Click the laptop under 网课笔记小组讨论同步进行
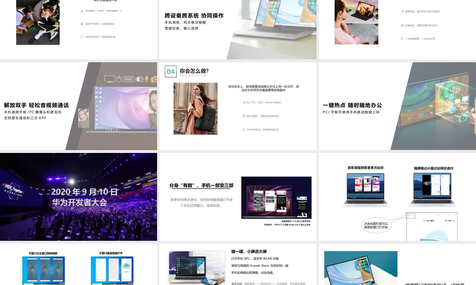The image size is (476, 285). (x=433, y=189)
